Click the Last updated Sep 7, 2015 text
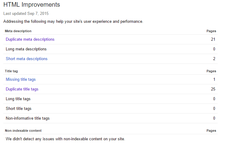 [x=26, y=14]
